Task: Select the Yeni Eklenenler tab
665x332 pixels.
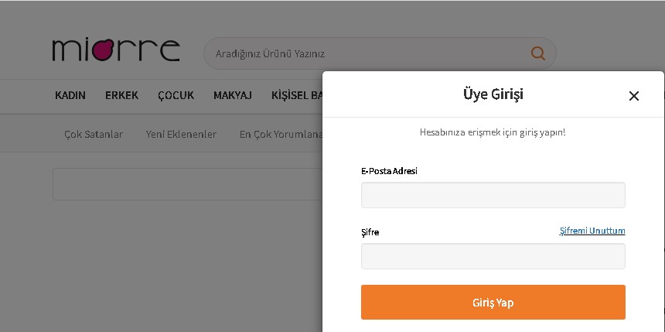Action: [x=181, y=134]
